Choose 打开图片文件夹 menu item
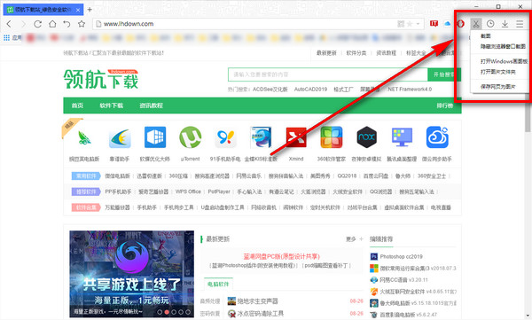The image size is (532, 320). pos(497,72)
